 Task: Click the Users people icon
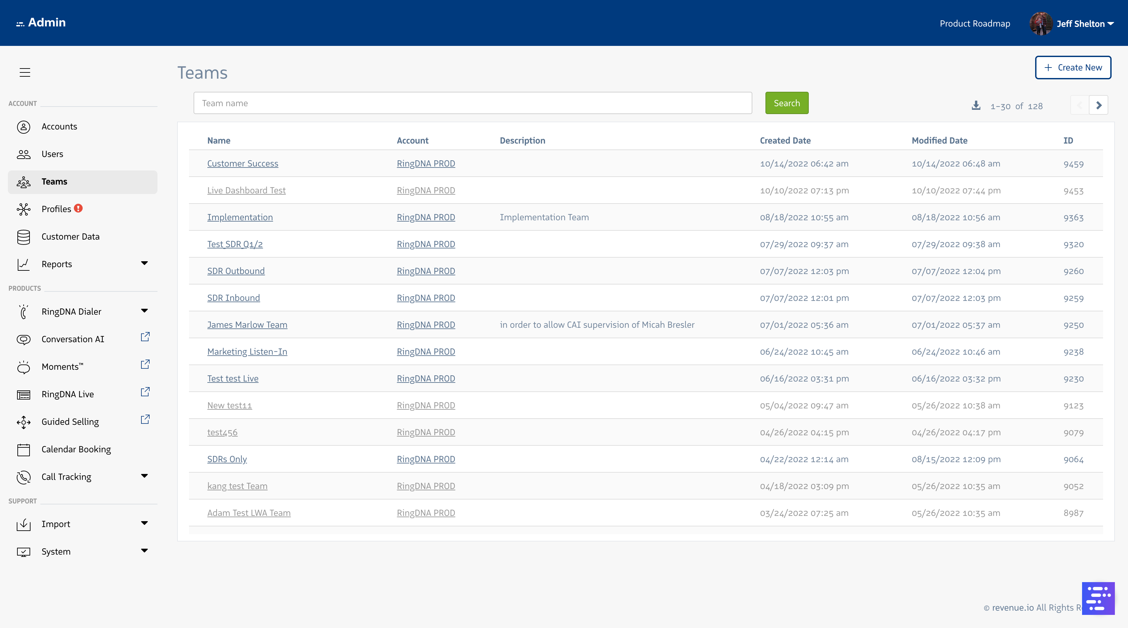pyautogui.click(x=24, y=154)
